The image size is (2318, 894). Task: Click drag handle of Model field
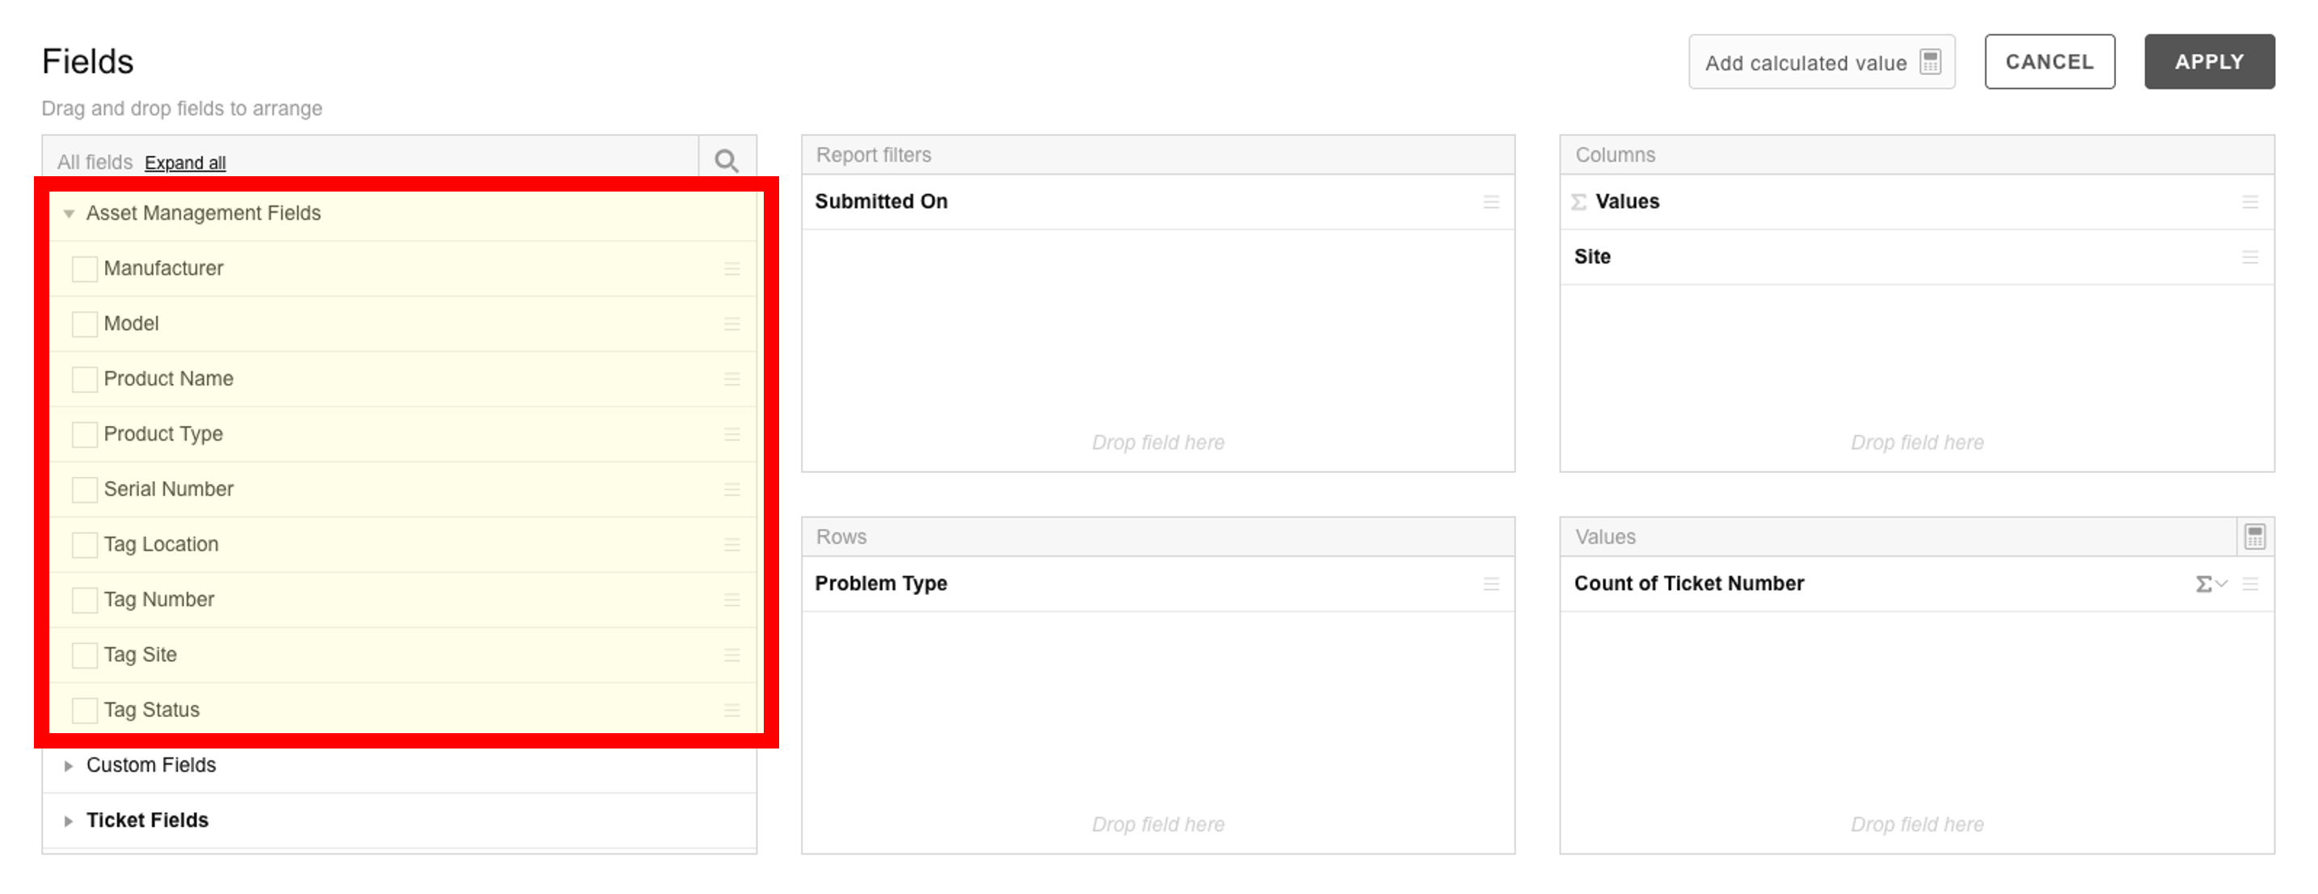[x=731, y=323]
